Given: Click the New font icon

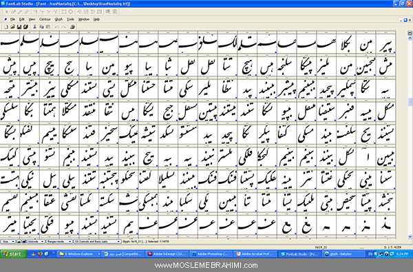Looking at the screenshot, I should (6, 27).
